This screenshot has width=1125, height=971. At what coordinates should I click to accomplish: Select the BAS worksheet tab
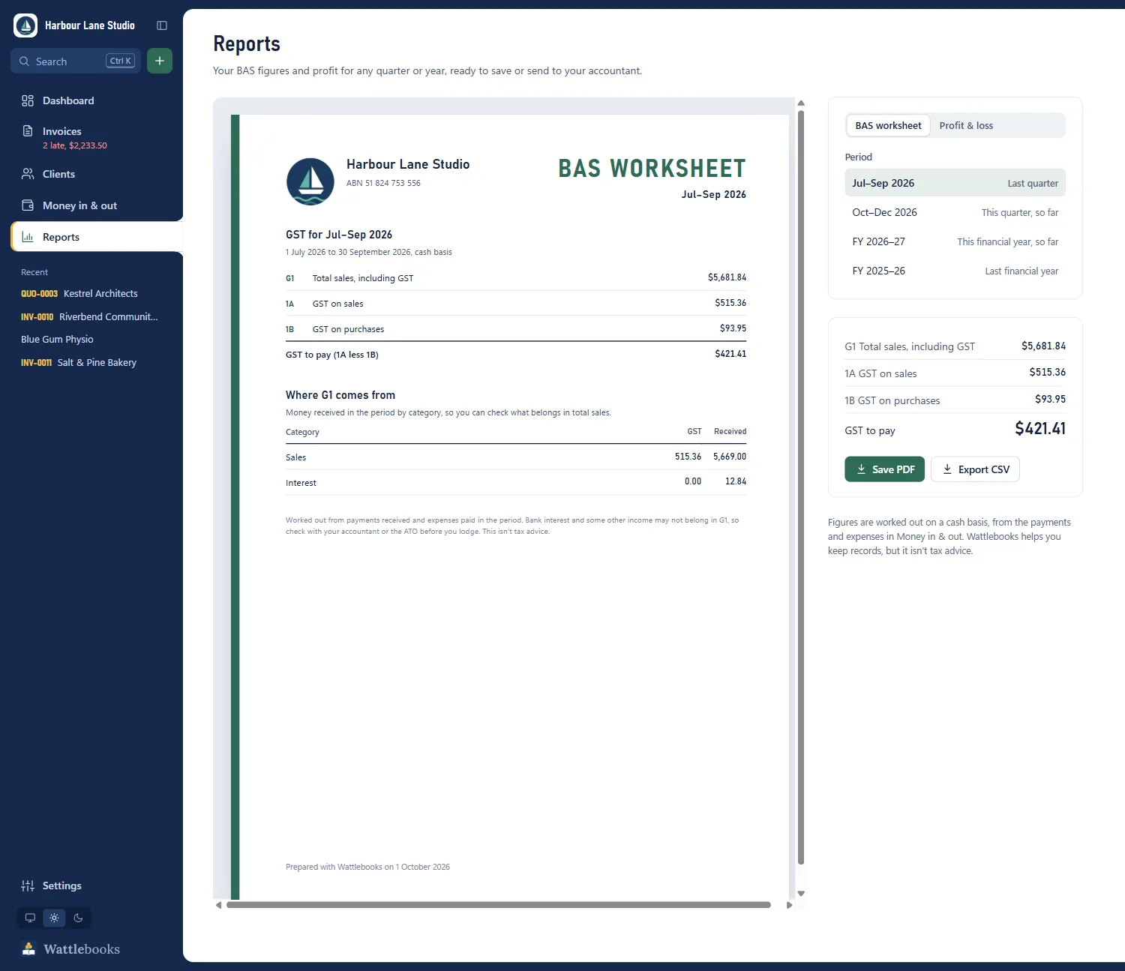888,125
